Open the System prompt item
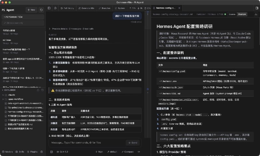Image resolution: width=260 pixels, height=156 pixels. click(x=120, y=8)
